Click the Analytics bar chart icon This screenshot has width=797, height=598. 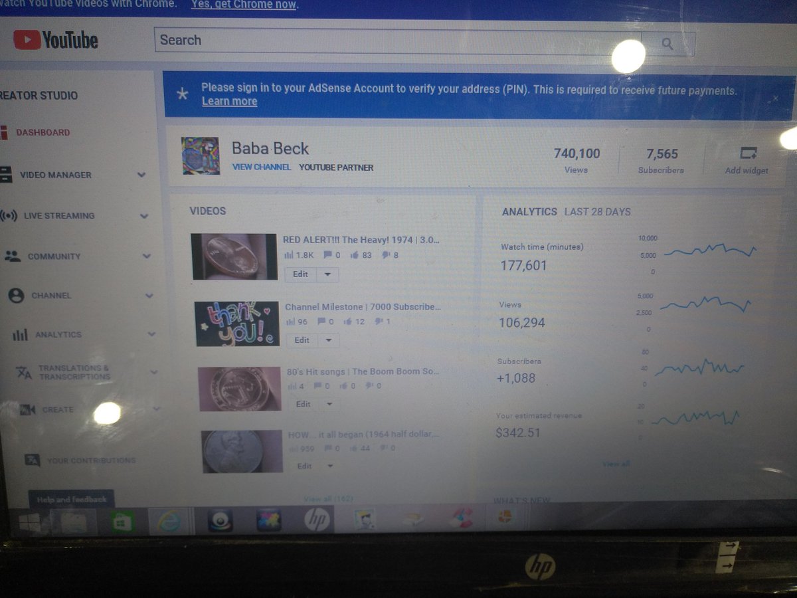(x=20, y=335)
